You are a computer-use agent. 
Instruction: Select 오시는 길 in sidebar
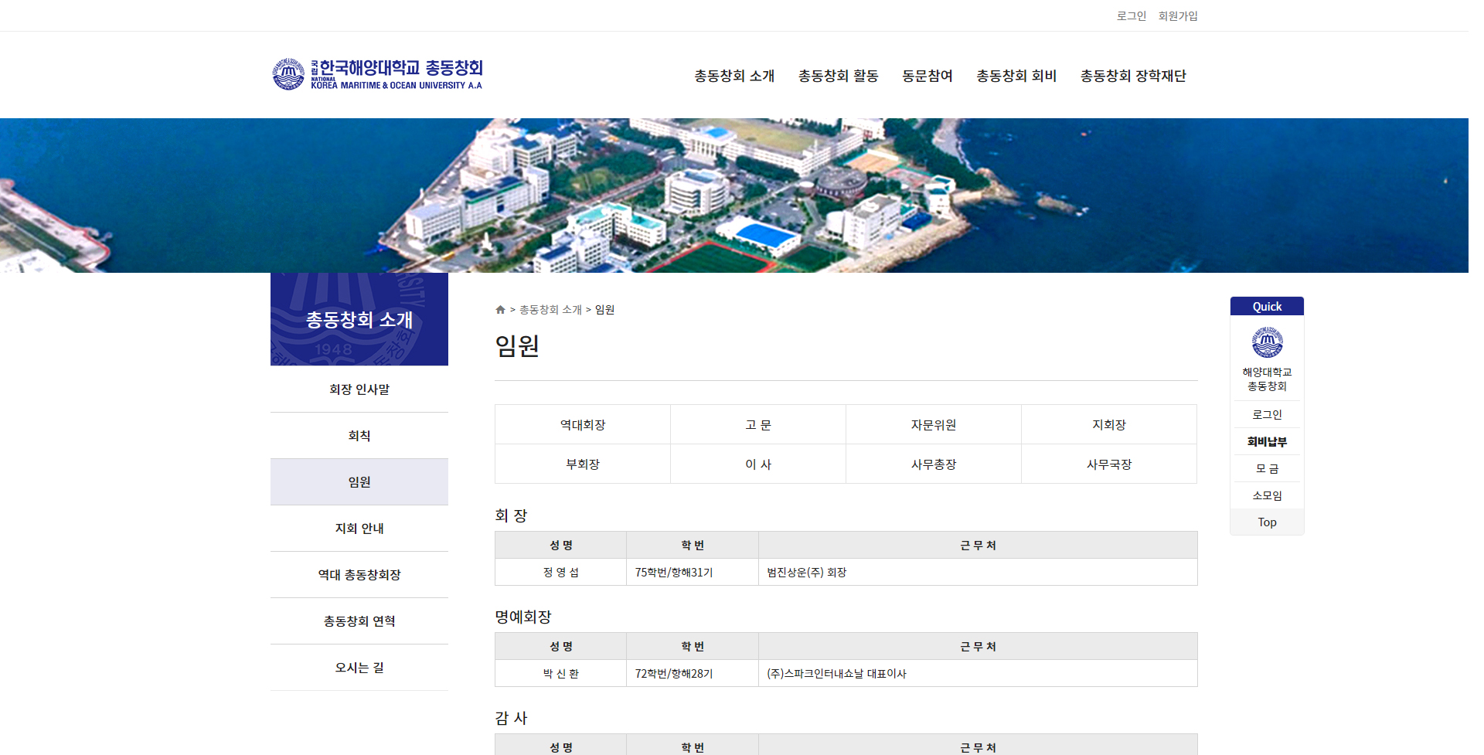pos(359,668)
